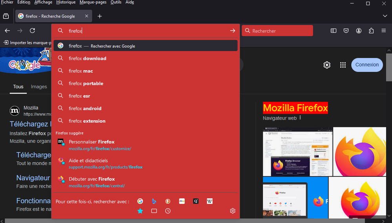This screenshot has width=392, height=223.
Task: Restrict search to open tabs icon
Action: point(154,211)
